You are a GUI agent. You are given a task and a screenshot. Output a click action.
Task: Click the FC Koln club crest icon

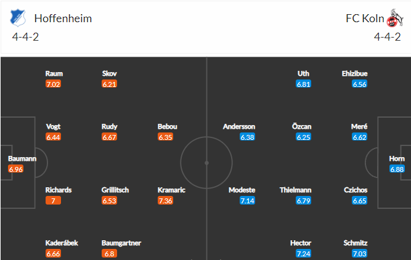pyautogui.click(x=395, y=18)
